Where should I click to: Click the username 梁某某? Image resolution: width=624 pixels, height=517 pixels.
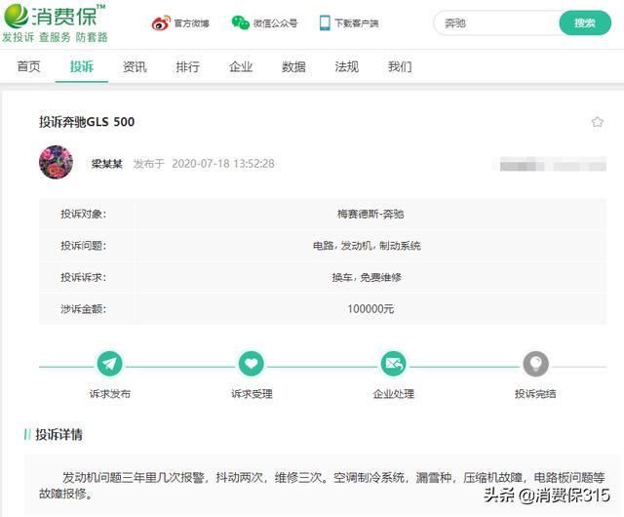[107, 164]
